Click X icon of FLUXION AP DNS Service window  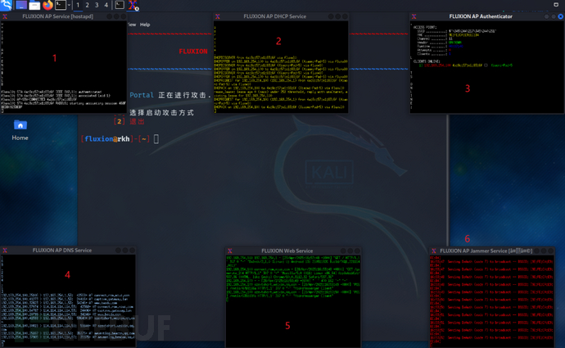[x=5, y=251]
